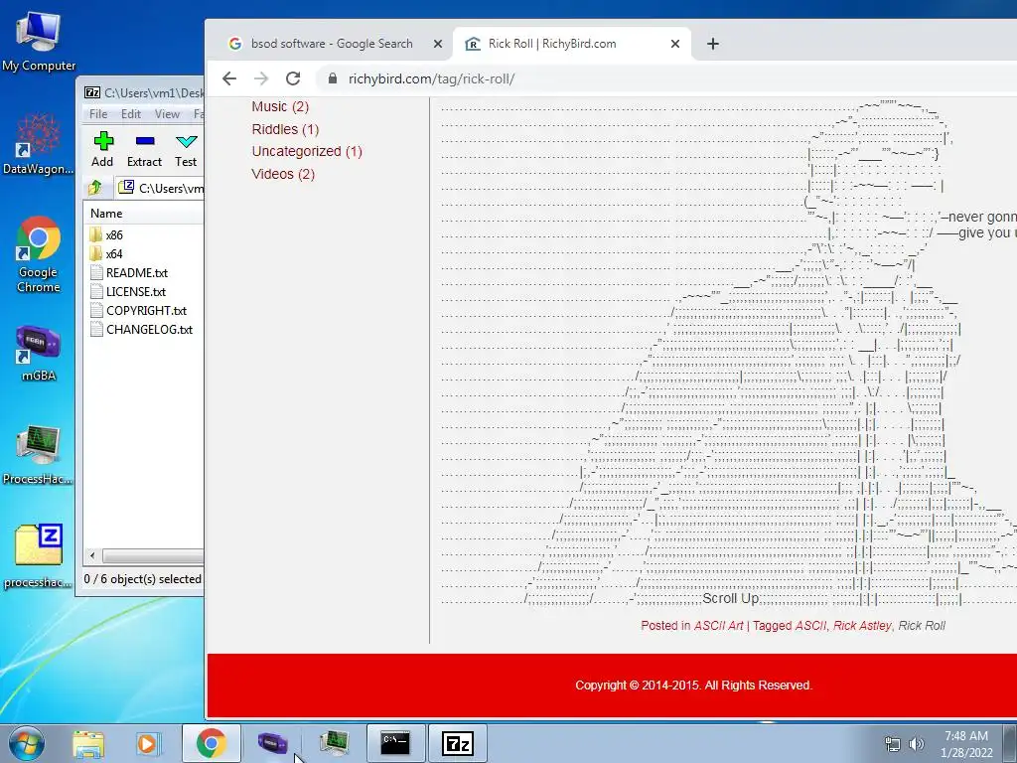Select COPYRIGHT.txt in the 7-Zip list
The image size is (1017, 763).
[146, 310]
